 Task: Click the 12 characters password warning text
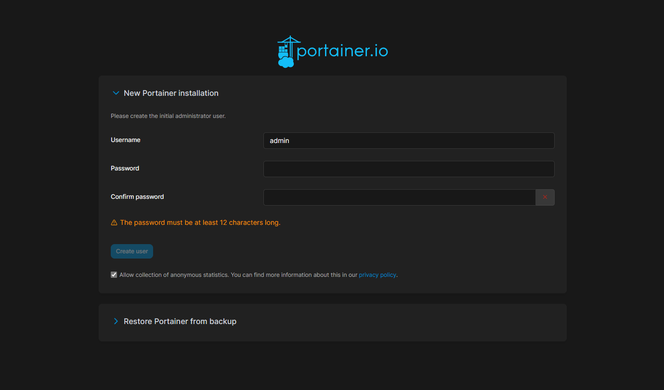click(x=200, y=222)
